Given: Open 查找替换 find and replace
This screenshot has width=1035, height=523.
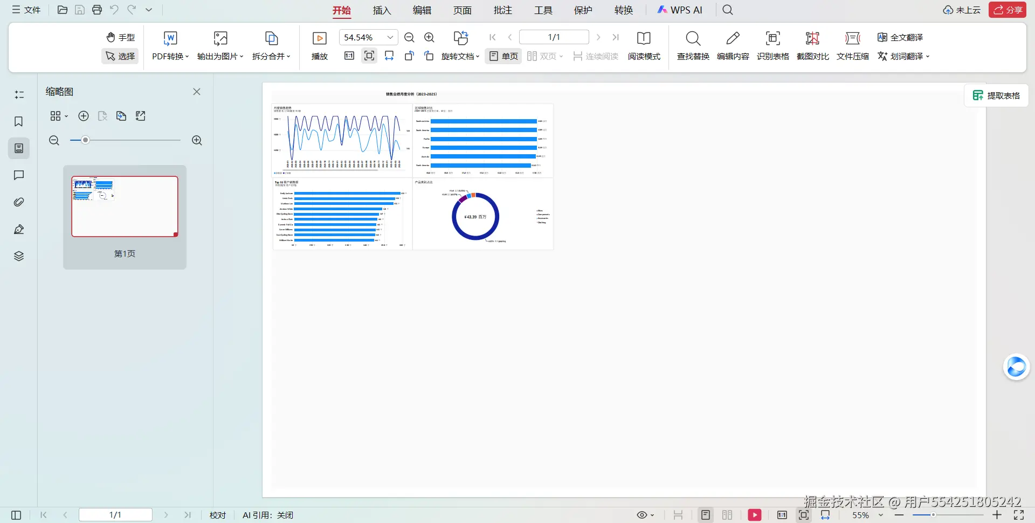Looking at the screenshot, I should tap(693, 46).
